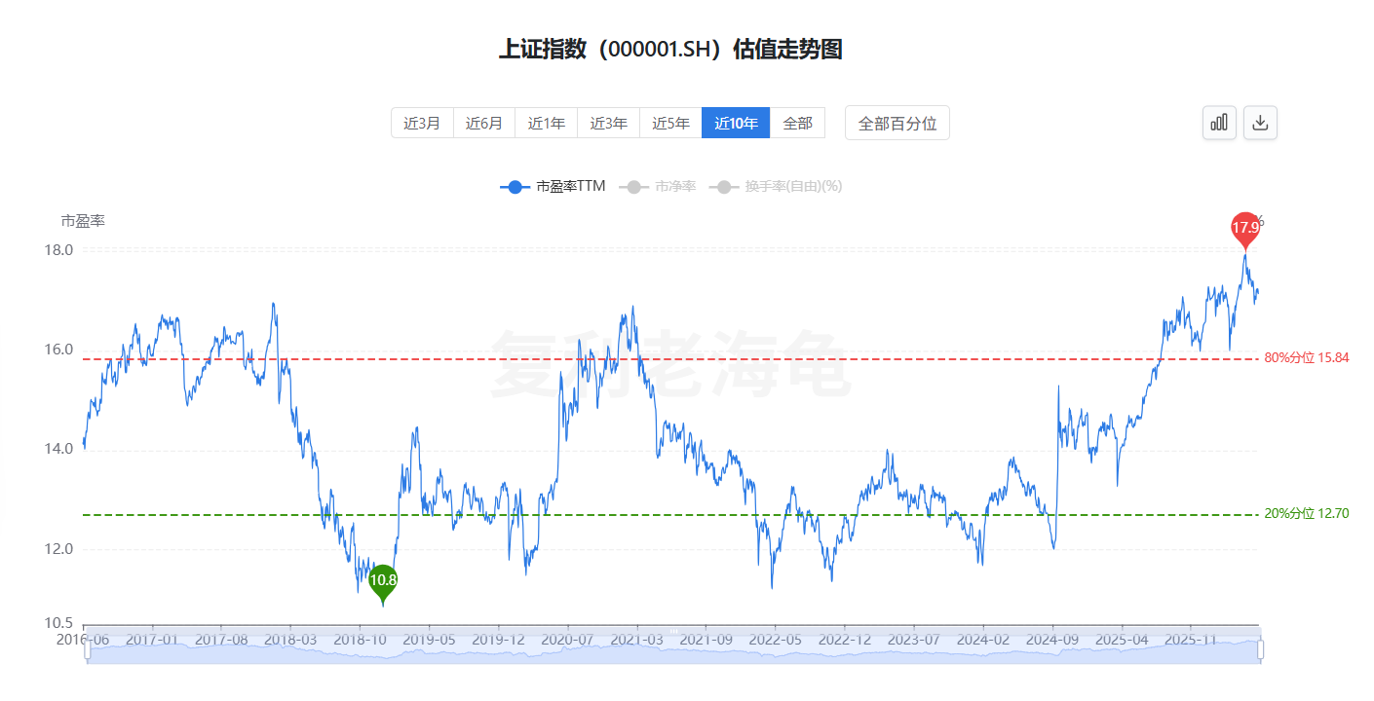Click the 16.0 y-axis label

[x=58, y=350]
